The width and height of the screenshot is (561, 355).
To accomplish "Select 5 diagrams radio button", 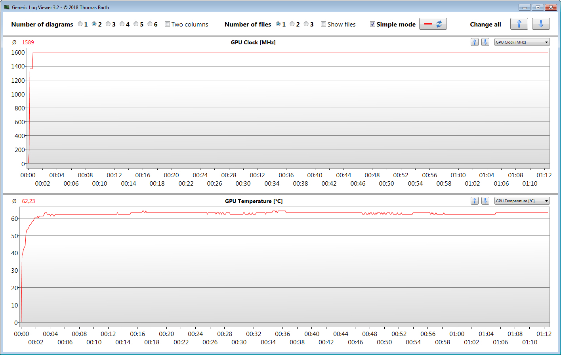I will point(136,24).
